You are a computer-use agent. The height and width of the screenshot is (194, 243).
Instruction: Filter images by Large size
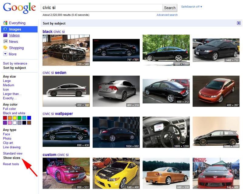coord(7,81)
